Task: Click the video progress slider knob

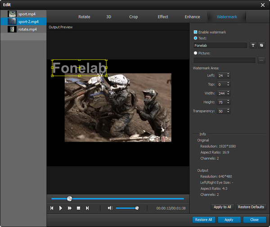Action: 70,199
